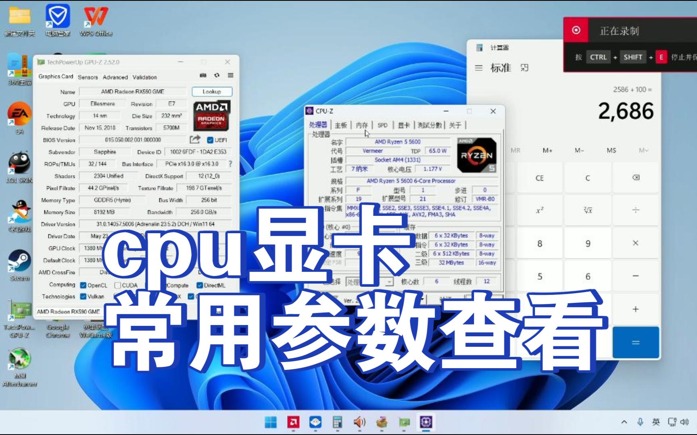Click number 8 on the Calculator

(x=540, y=243)
